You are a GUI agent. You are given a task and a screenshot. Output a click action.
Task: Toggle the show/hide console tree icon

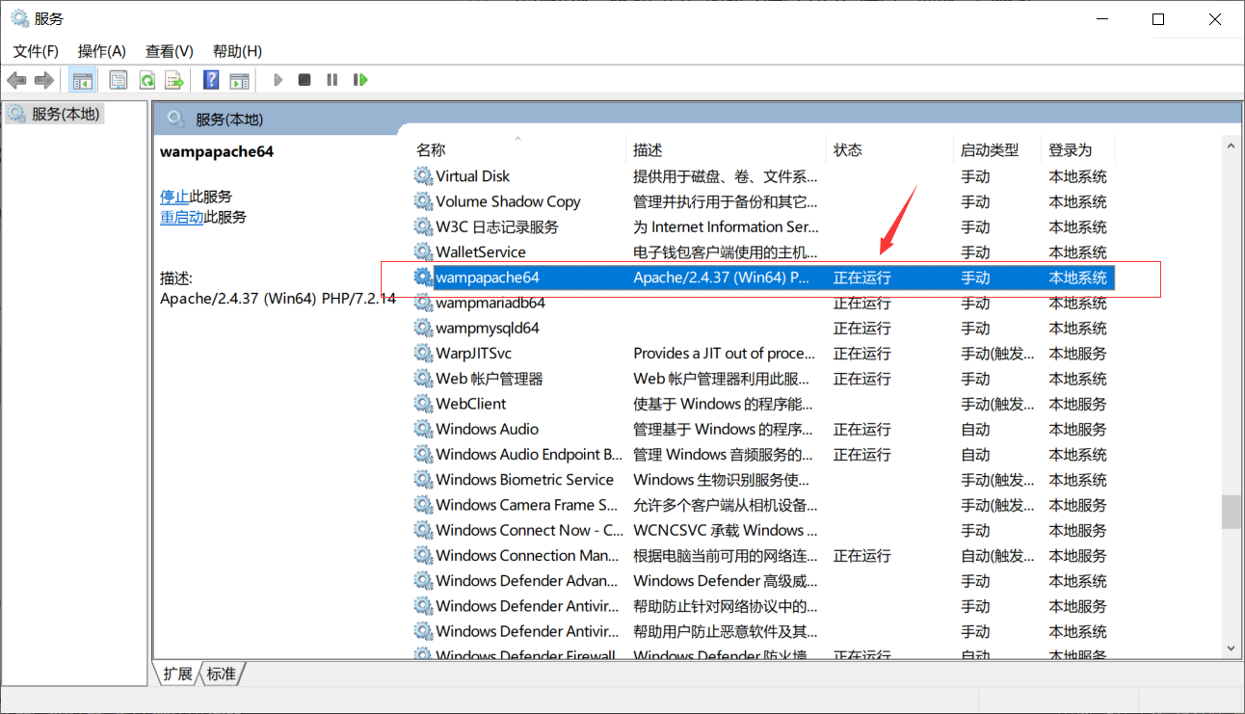(x=83, y=80)
